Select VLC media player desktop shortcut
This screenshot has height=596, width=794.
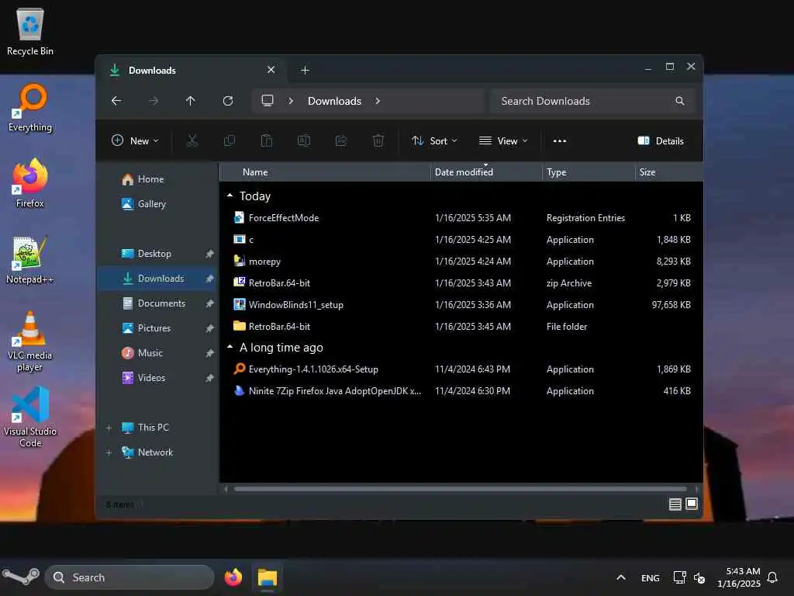click(30, 341)
